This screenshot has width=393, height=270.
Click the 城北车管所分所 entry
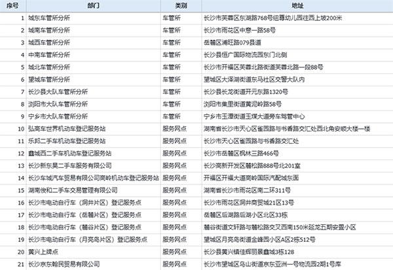pos(49,67)
